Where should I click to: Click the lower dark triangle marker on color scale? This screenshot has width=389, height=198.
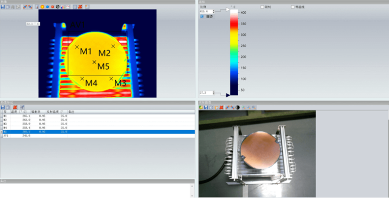pos(227,94)
